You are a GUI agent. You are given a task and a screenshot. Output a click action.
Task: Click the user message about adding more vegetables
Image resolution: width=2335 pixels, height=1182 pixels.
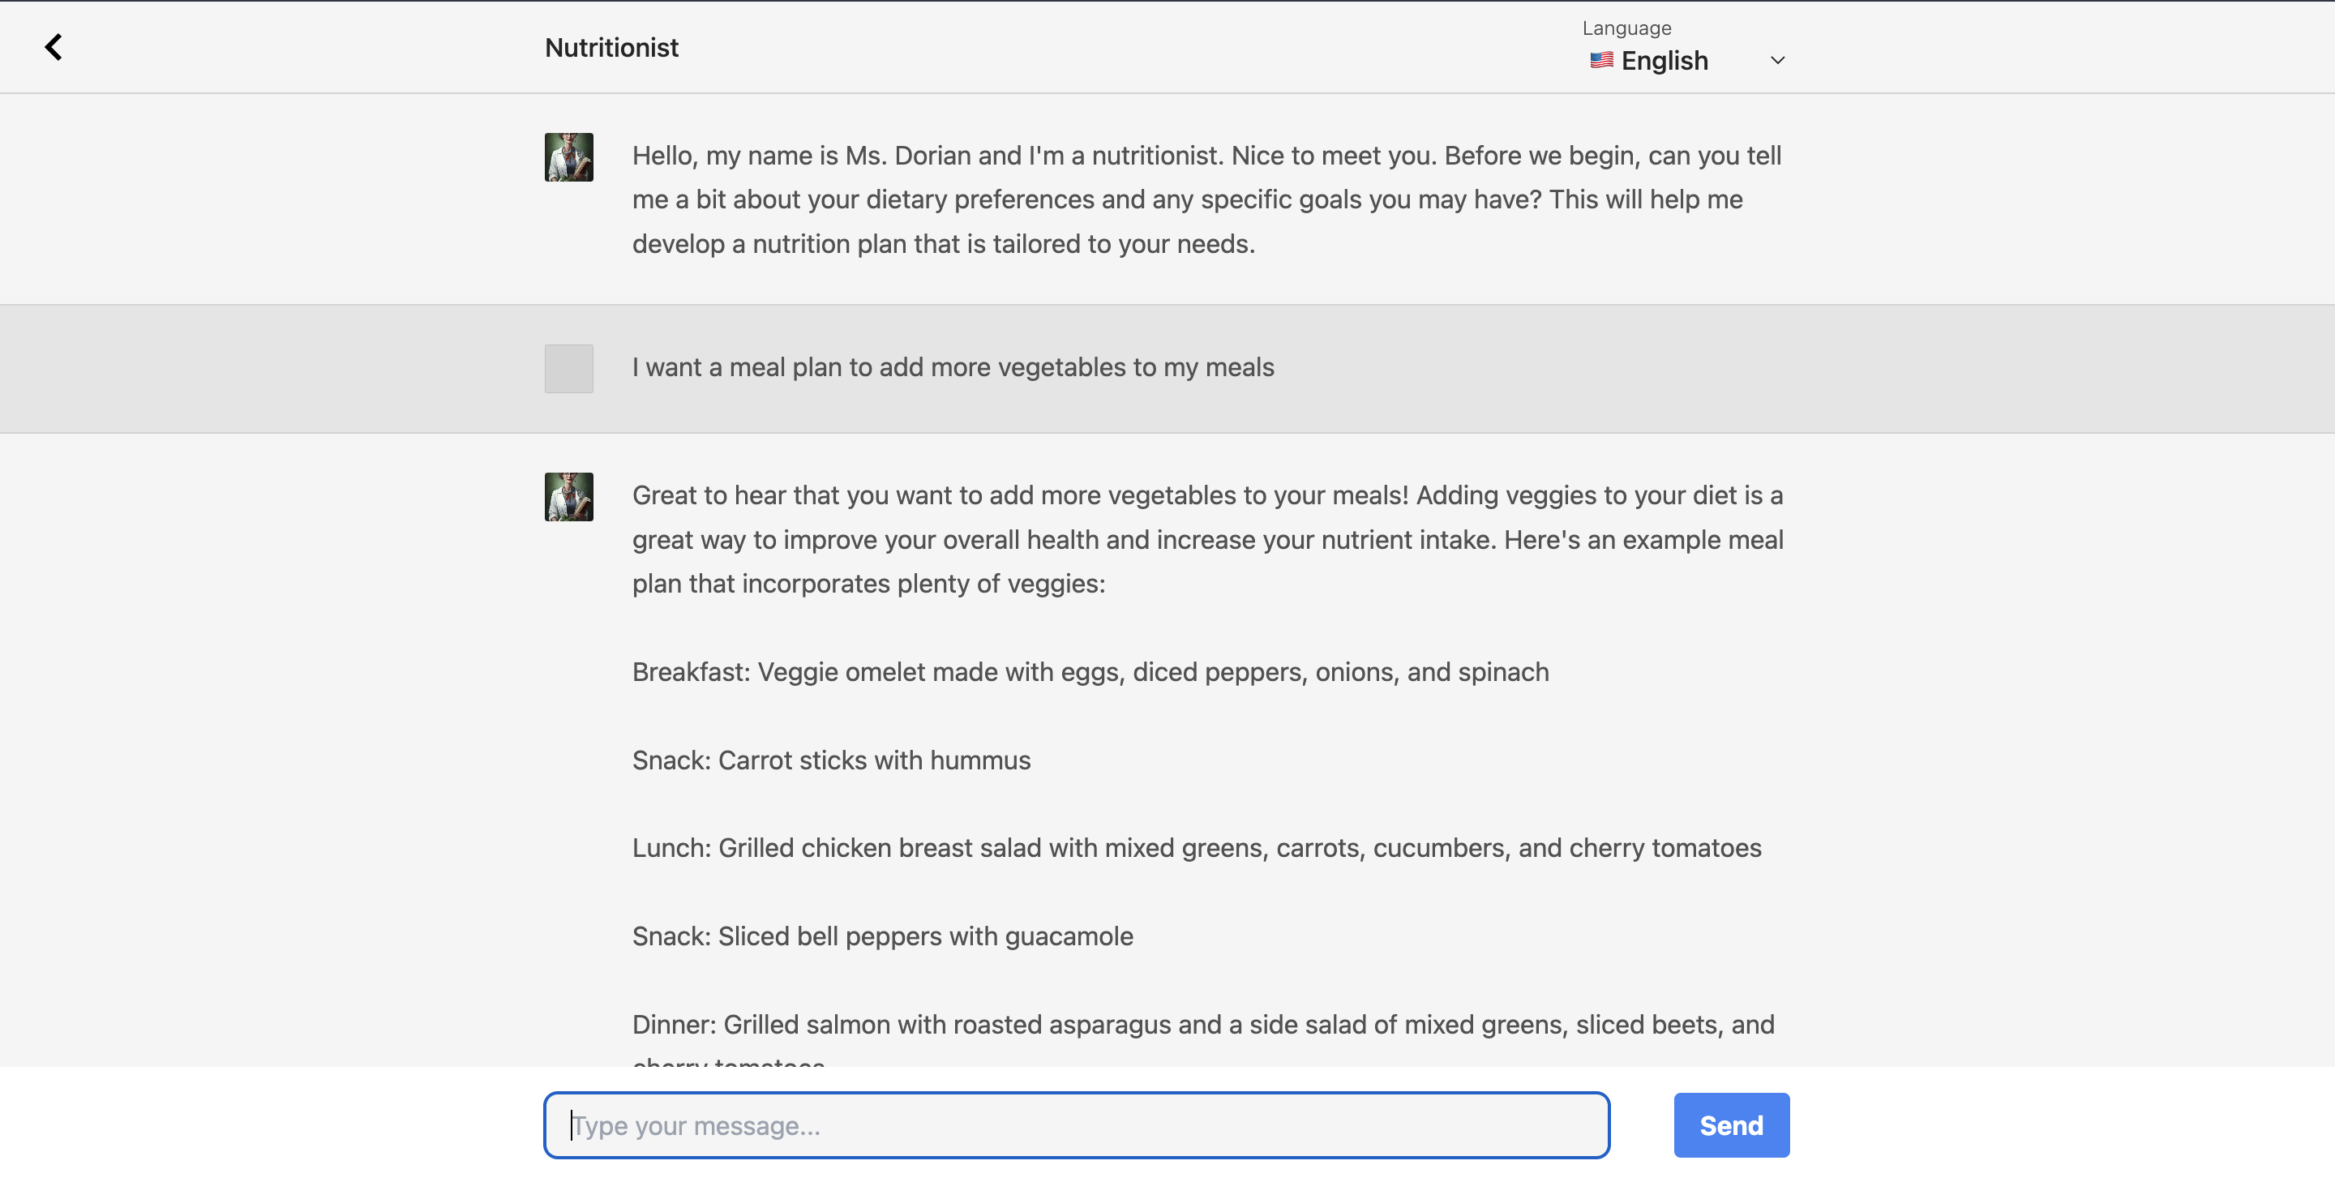coord(953,367)
